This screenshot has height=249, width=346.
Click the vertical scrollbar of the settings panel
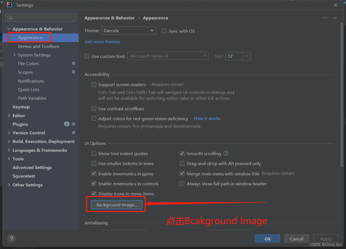click(x=342, y=95)
